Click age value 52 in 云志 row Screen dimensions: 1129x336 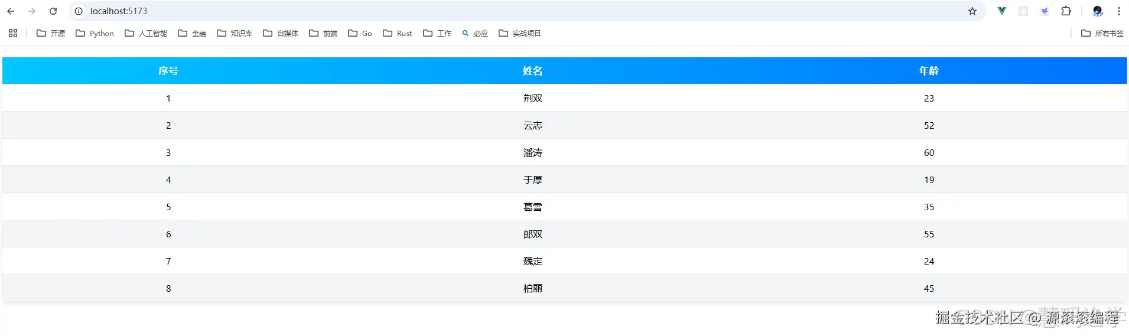pyautogui.click(x=929, y=125)
